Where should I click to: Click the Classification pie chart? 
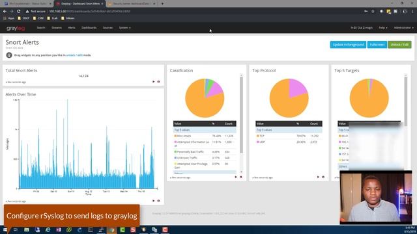click(205, 98)
